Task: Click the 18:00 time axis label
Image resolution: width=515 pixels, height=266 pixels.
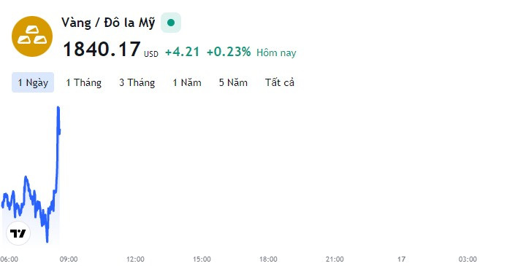Action: (x=268, y=259)
